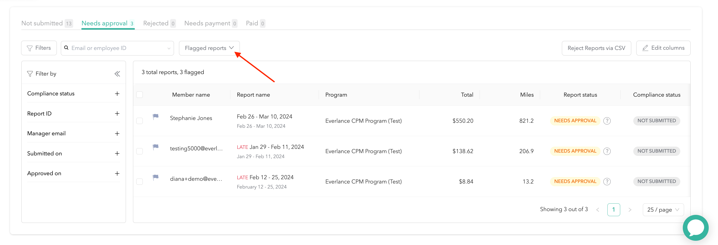The width and height of the screenshot is (718, 245).
Task: Expand the Compliance status filter
Action: (x=117, y=94)
